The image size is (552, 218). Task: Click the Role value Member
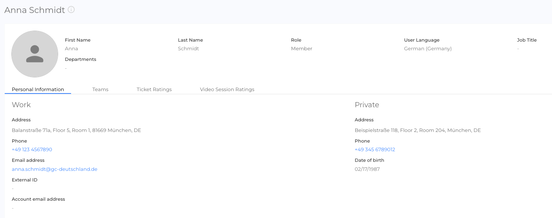(302, 49)
